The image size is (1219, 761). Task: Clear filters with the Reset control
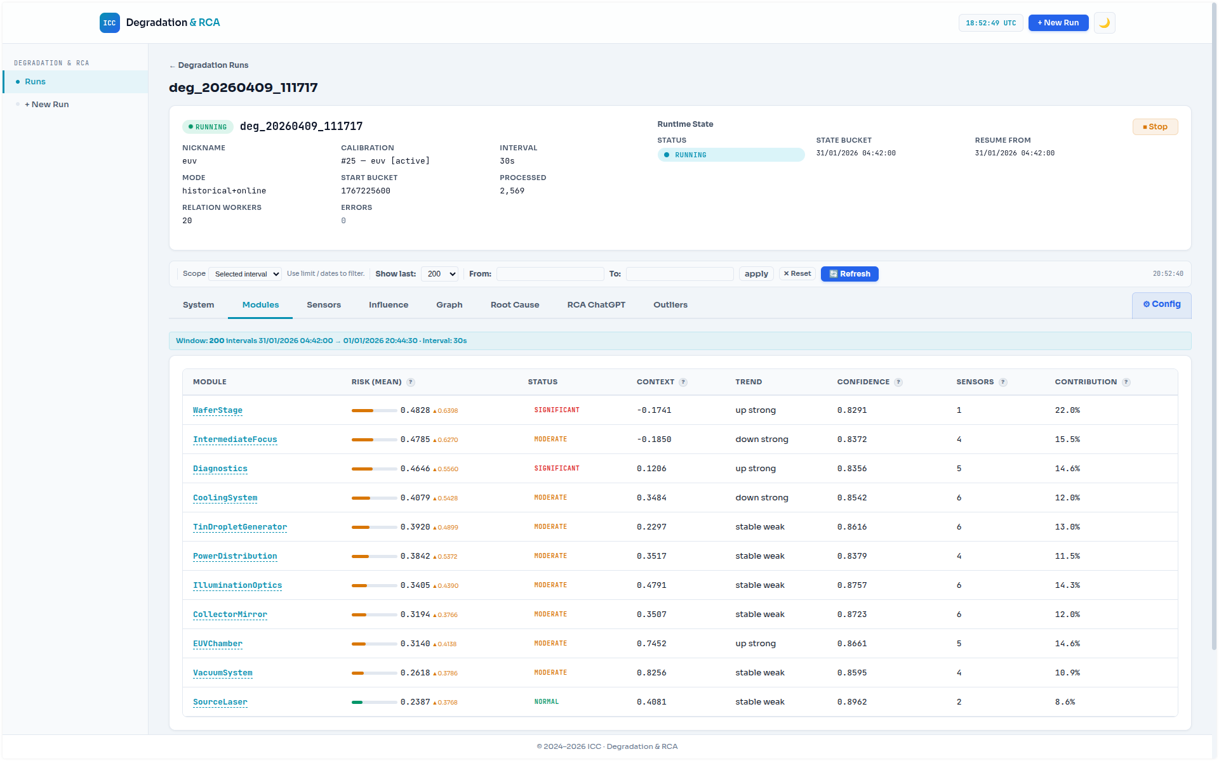click(x=797, y=273)
